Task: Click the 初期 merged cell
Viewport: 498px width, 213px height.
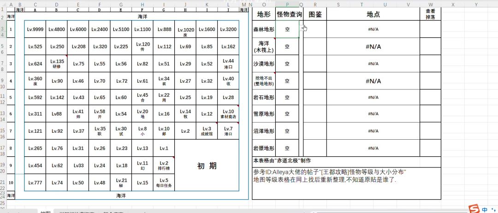Action: click(207, 166)
